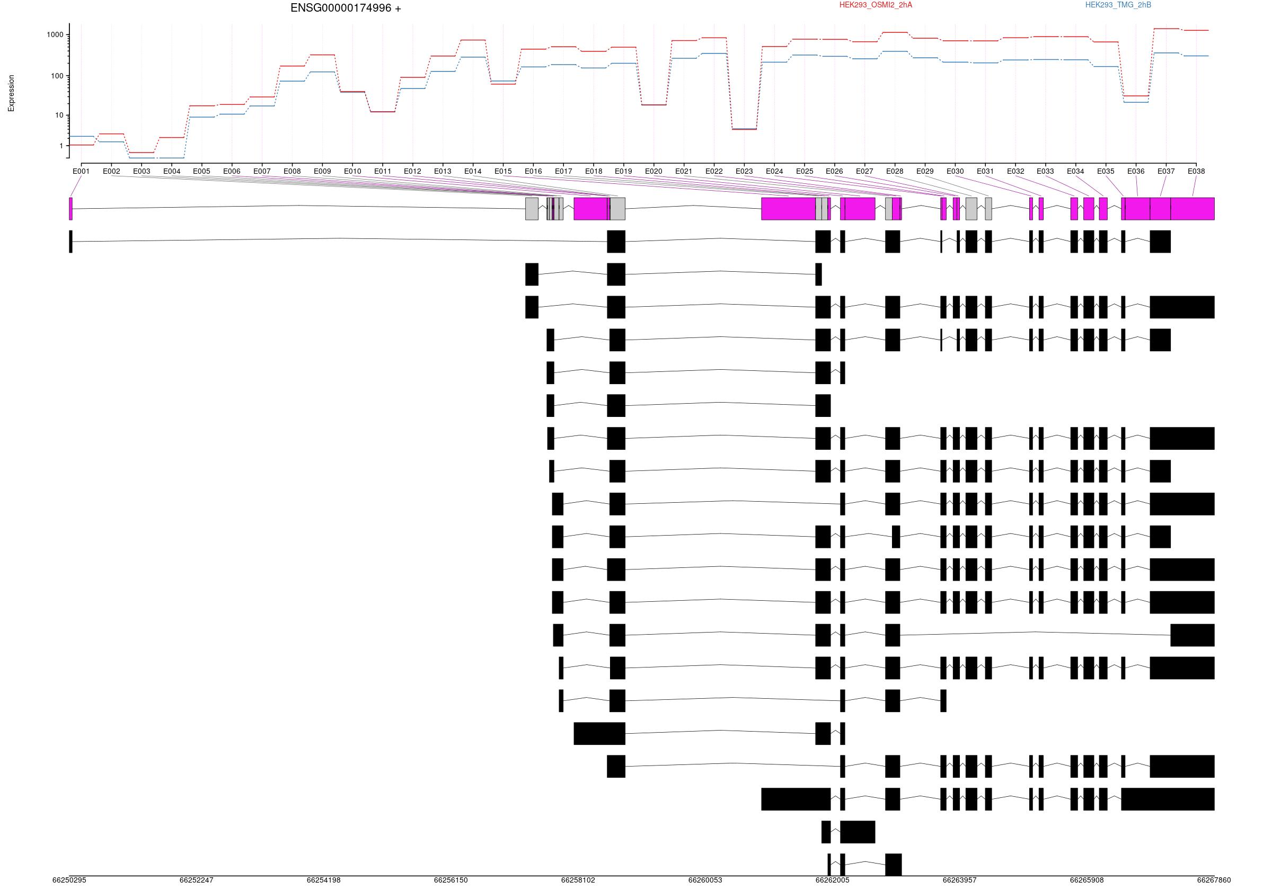Click the exon label E001
1272x890 pixels.
click(81, 171)
